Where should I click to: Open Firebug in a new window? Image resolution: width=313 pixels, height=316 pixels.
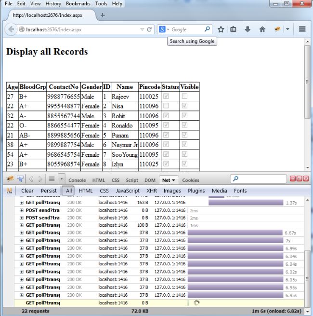tap(300, 179)
